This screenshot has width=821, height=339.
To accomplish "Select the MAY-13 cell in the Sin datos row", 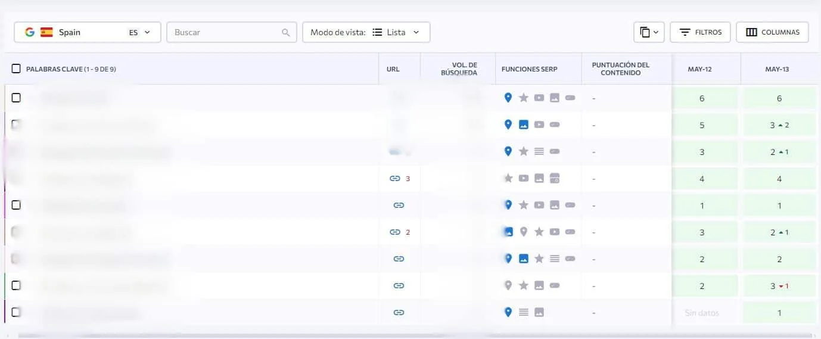I will (x=779, y=312).
